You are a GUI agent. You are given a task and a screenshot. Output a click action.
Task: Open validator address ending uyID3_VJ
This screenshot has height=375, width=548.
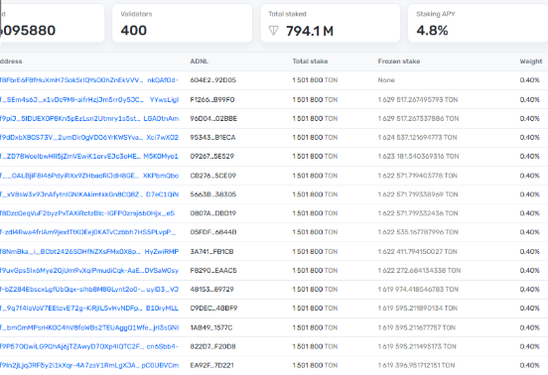pyautogui.click(x=89, y=289)
